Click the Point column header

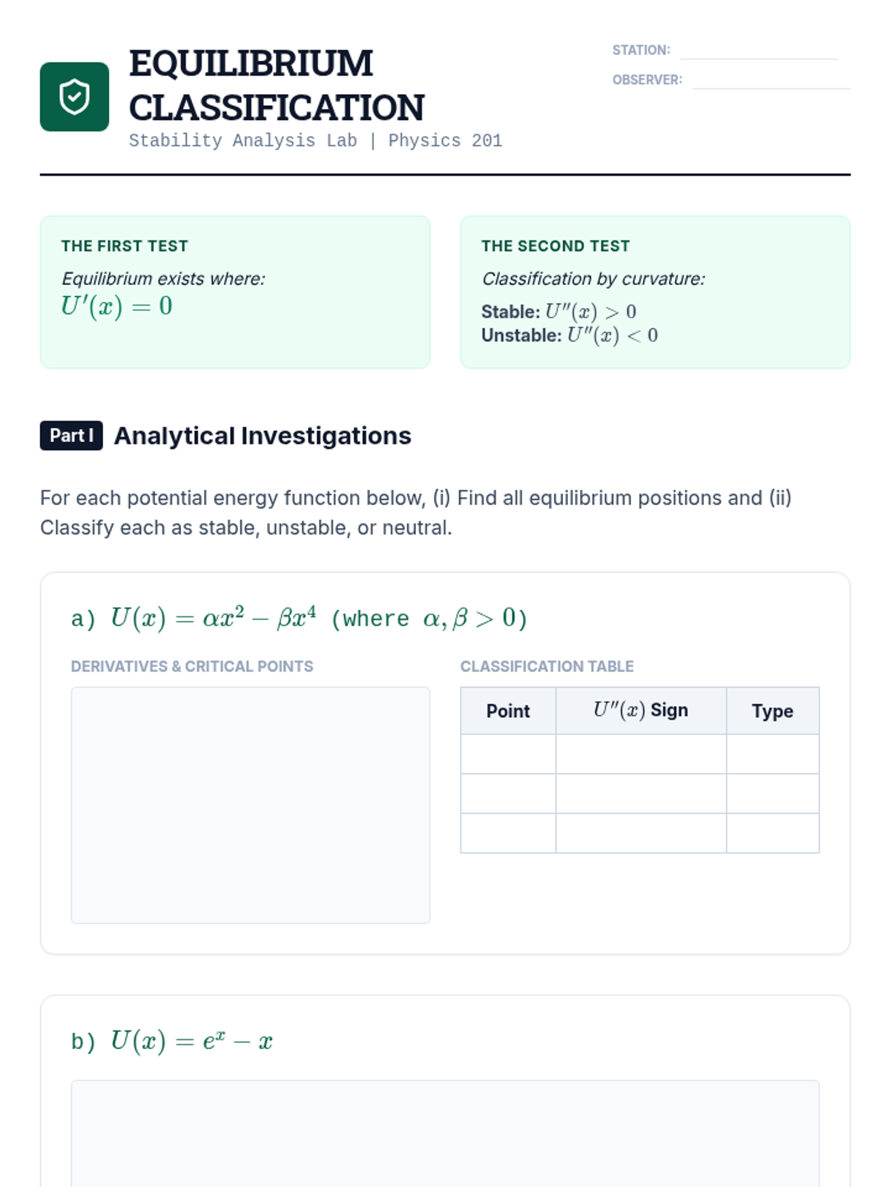click(508, 711)
